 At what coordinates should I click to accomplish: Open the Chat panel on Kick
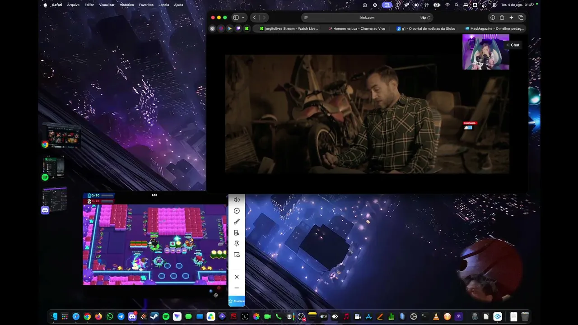[513, 45]
